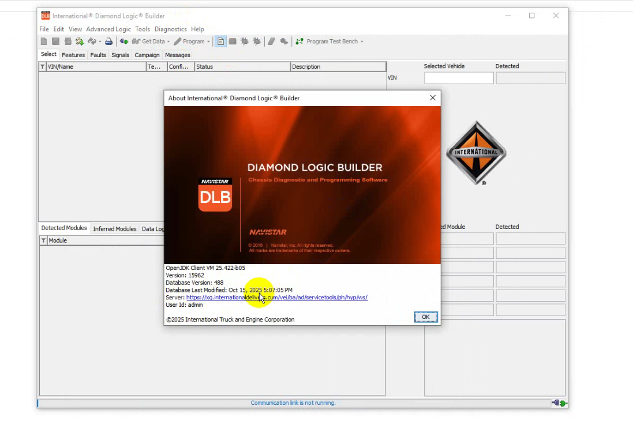Click the floppy disk save icon
633x436 pixels.
(x=55, y=42)
